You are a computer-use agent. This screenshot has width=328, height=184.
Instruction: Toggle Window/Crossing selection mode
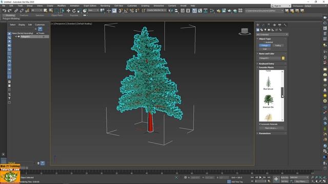tap(62, 11)
